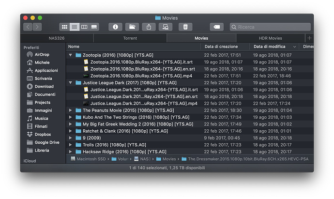Viewport: 334px width, 199px height.
Task: Sort by the Nome column header
Action: coord(133,46)
